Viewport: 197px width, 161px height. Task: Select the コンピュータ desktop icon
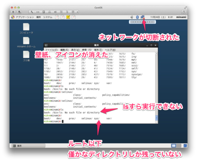tap(26, 28)
